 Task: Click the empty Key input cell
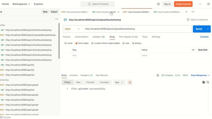tap(105, 56)
